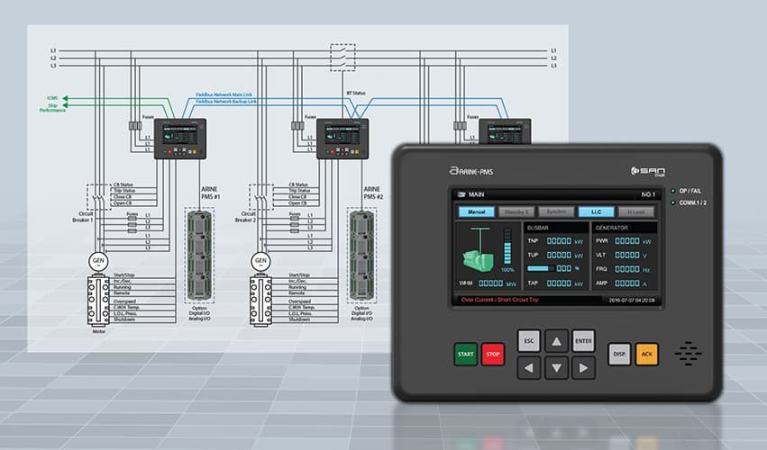Click the green Ship Performance arrow
The image size is (767, 450).
[65, 105]
